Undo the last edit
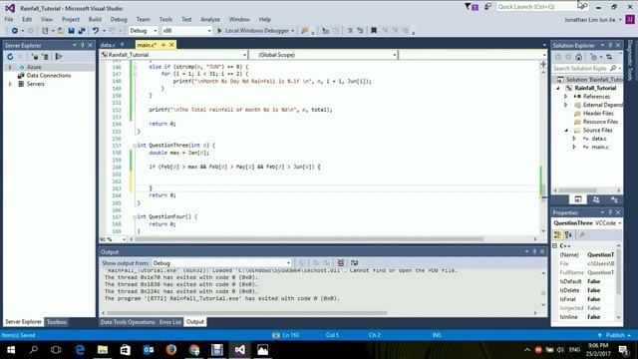This screenshot has height=359, width=638. tap(96, 31)
